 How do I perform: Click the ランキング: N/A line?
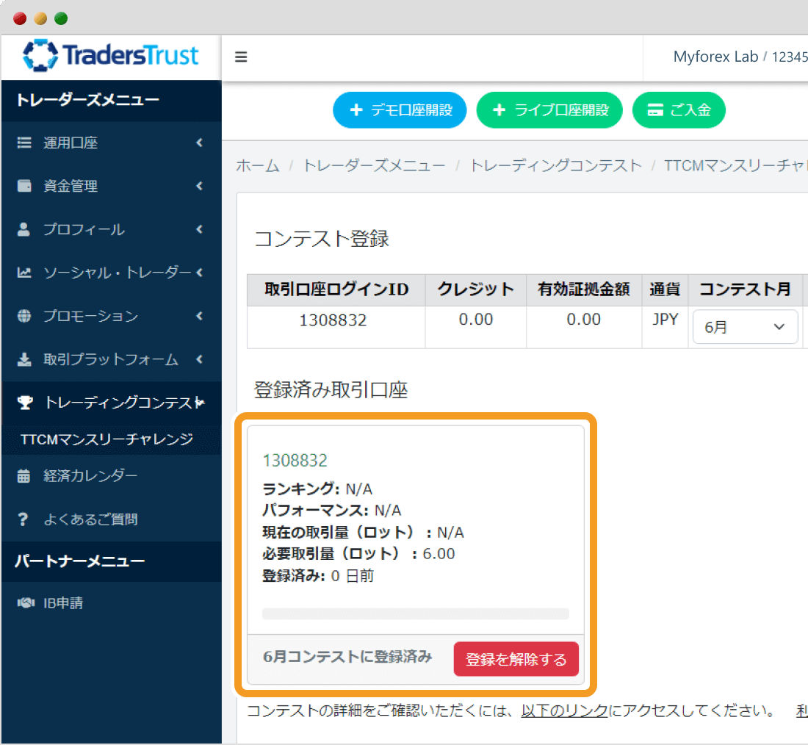coord(317,489)
